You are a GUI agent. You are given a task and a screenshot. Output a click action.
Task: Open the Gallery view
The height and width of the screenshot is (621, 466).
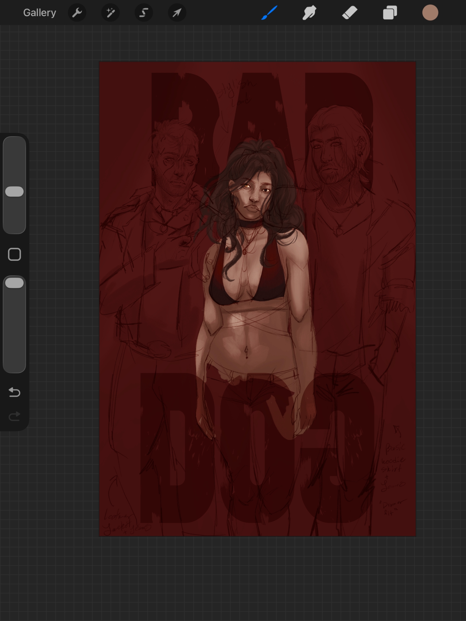39,13
